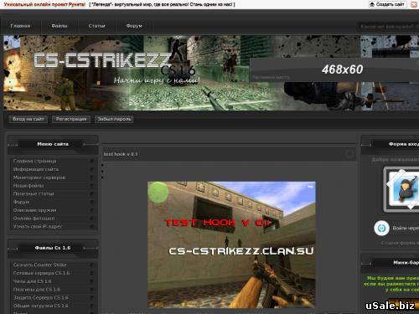Focus the site search input field
Screen dimensions: 419x314
point(388,27)
